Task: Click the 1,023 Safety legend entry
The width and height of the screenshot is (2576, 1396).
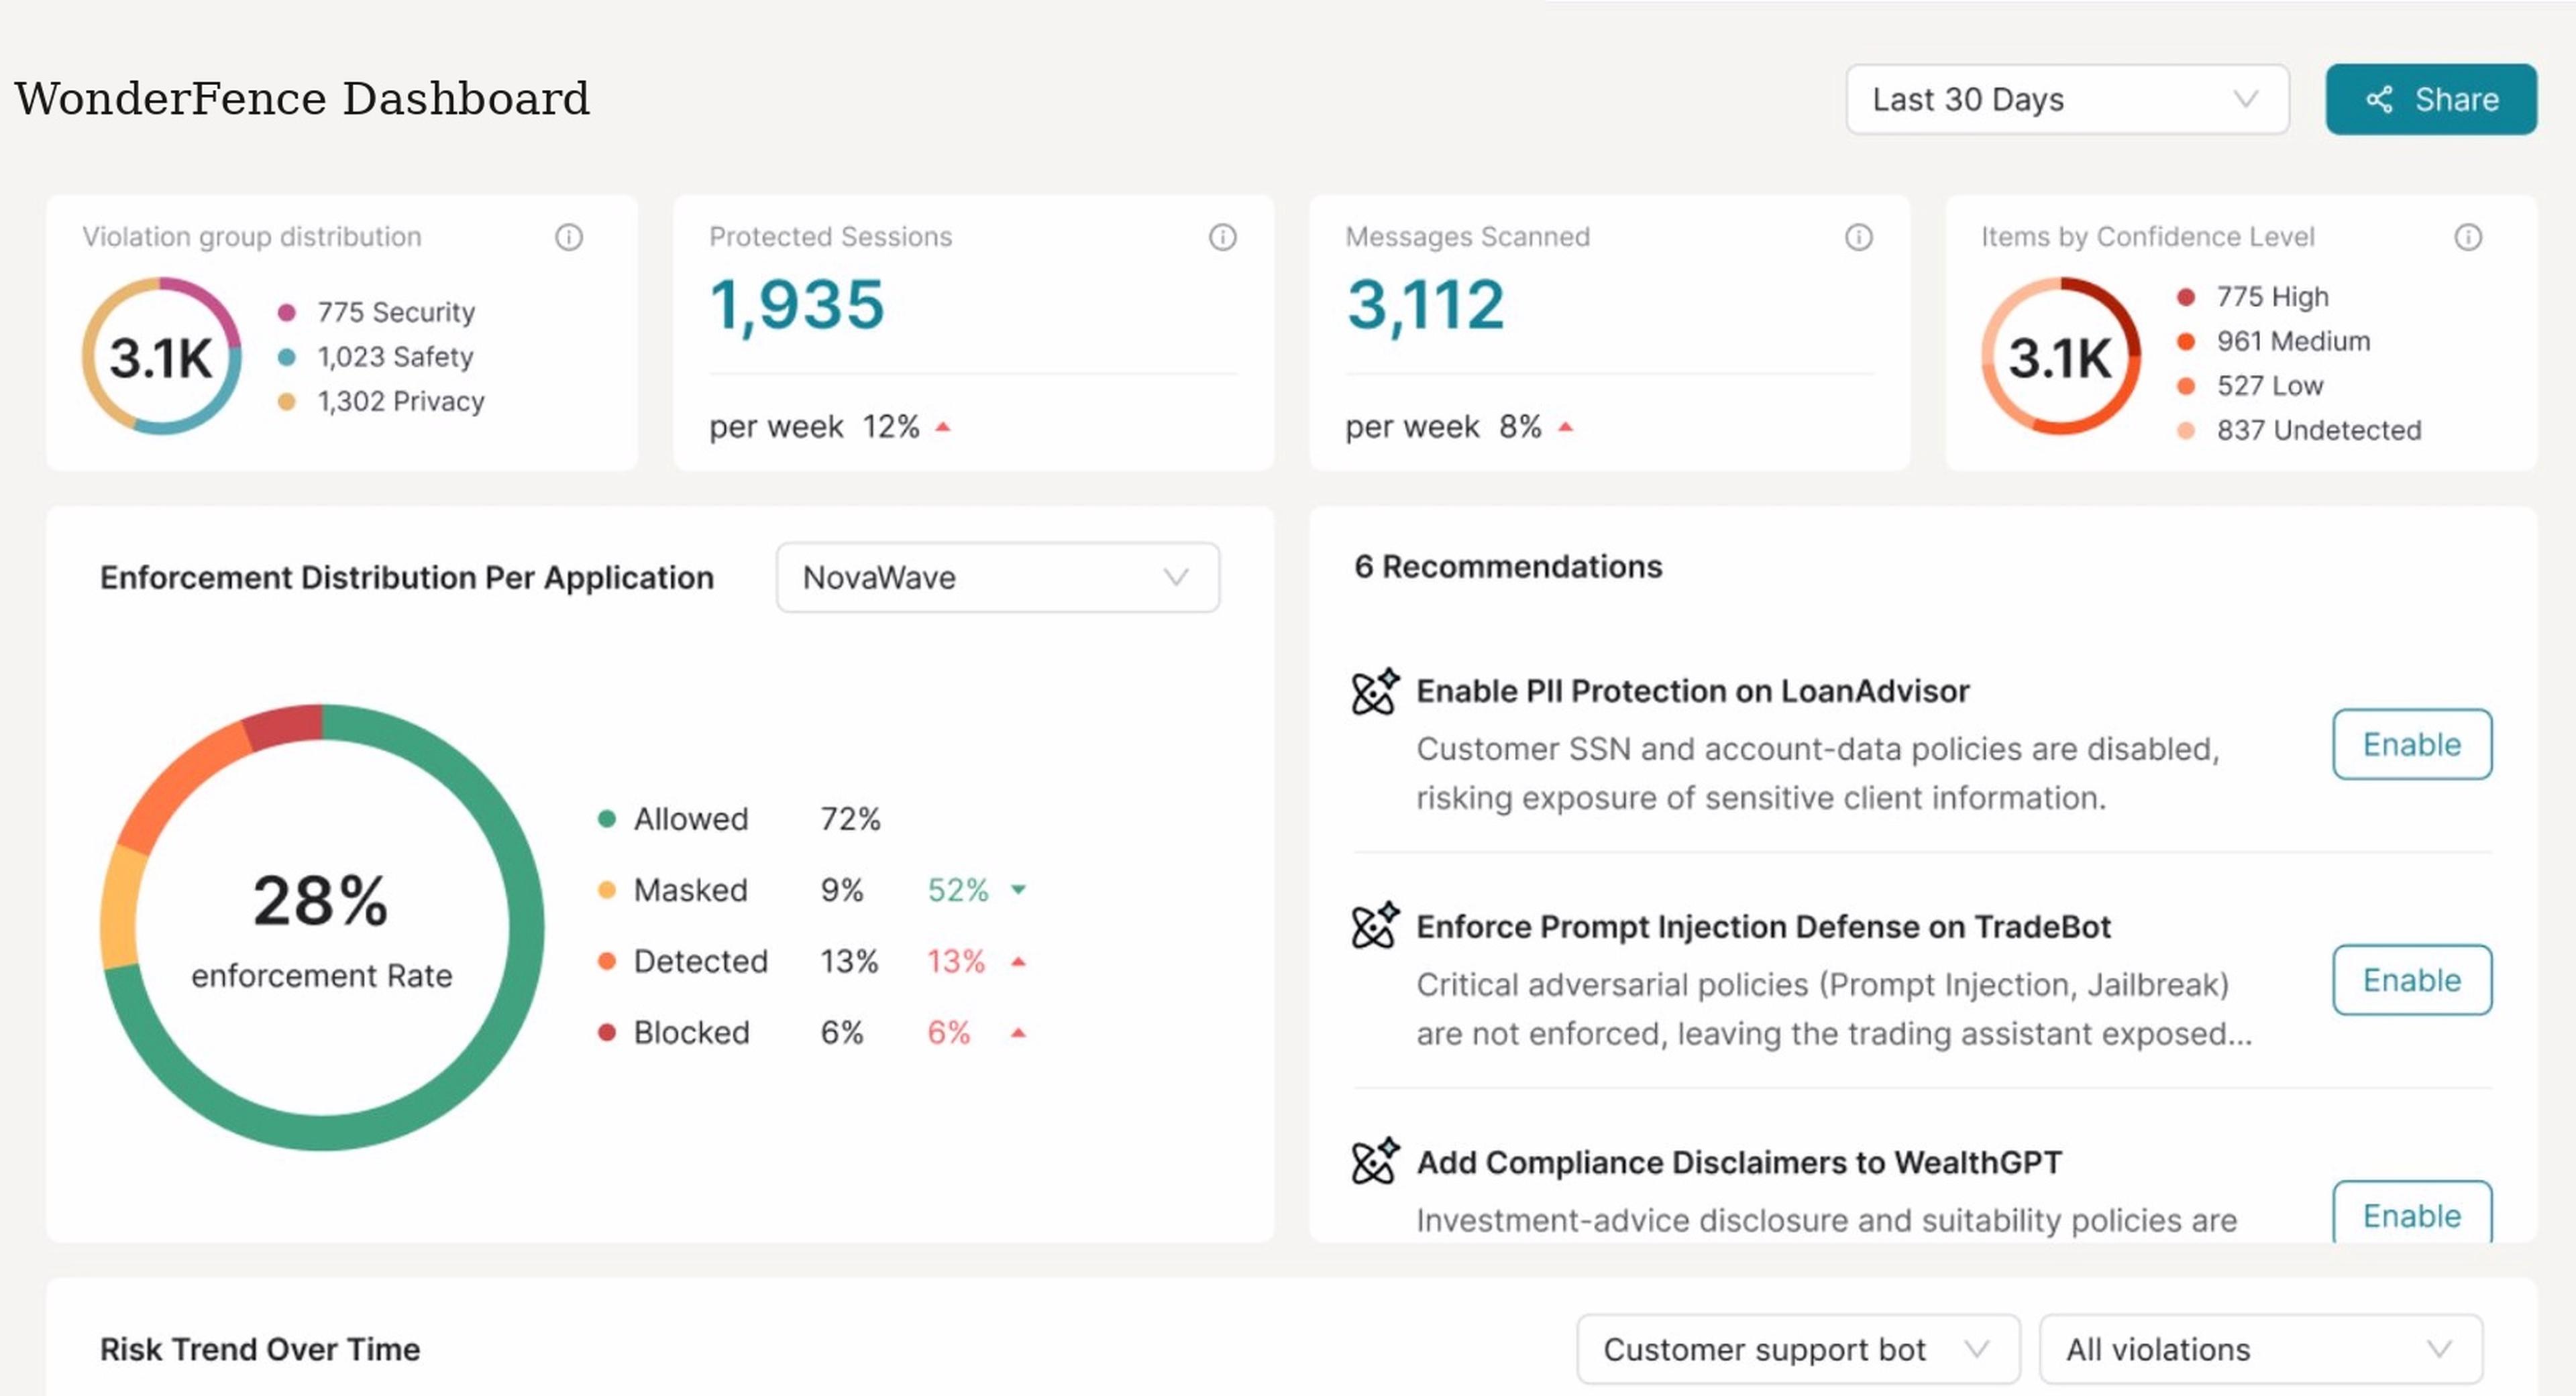Action: tap(395, 357)
